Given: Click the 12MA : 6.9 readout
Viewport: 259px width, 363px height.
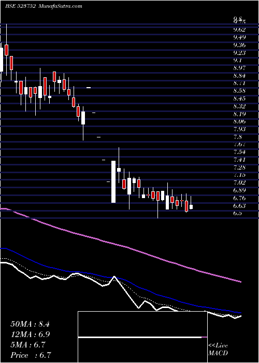Looking at the screenshot, I should coord(30,334).
